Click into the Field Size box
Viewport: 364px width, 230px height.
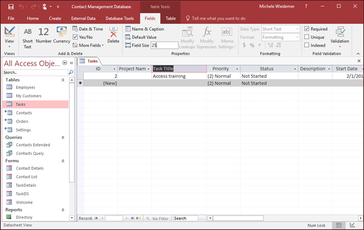[165, 45]
